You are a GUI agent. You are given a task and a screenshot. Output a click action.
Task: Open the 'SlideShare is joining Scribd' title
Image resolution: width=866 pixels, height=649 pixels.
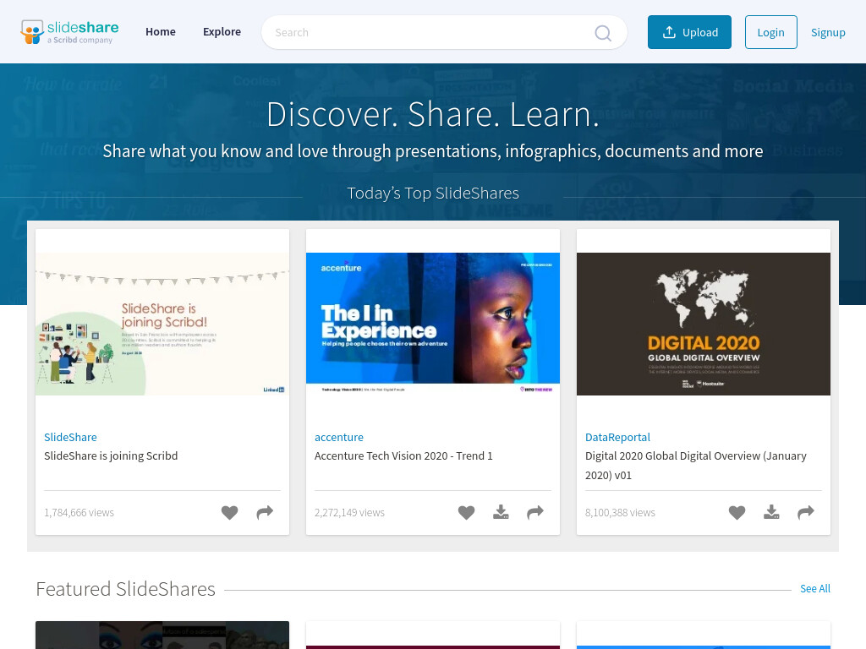click(111, 455)
